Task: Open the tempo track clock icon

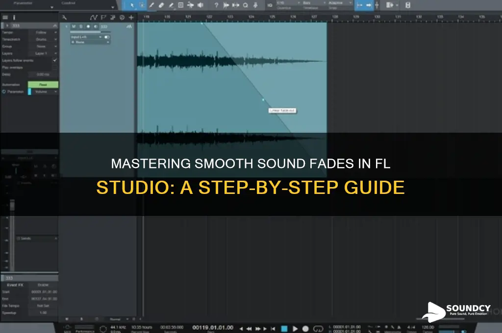Action: click(x=122, y=17)
